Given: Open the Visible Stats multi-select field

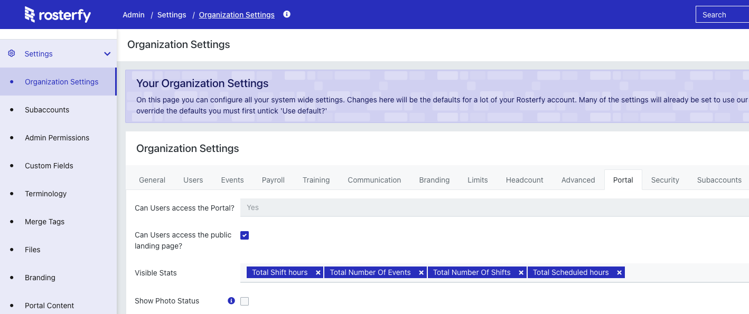Looking at the screenshot, I should click(687, 273).
